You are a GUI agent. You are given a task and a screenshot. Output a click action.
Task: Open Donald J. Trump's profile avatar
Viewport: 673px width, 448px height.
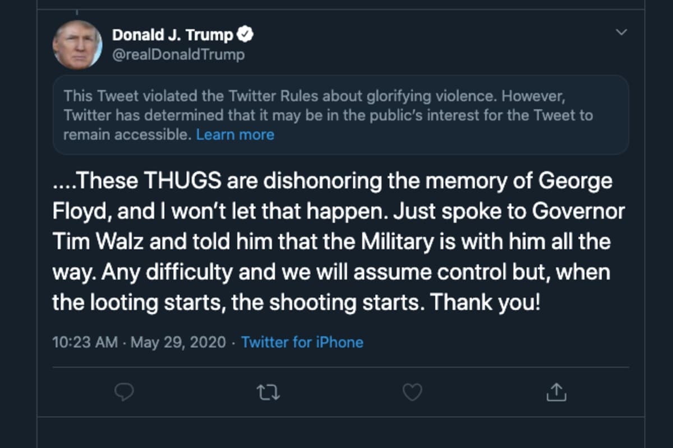[77, 45]
